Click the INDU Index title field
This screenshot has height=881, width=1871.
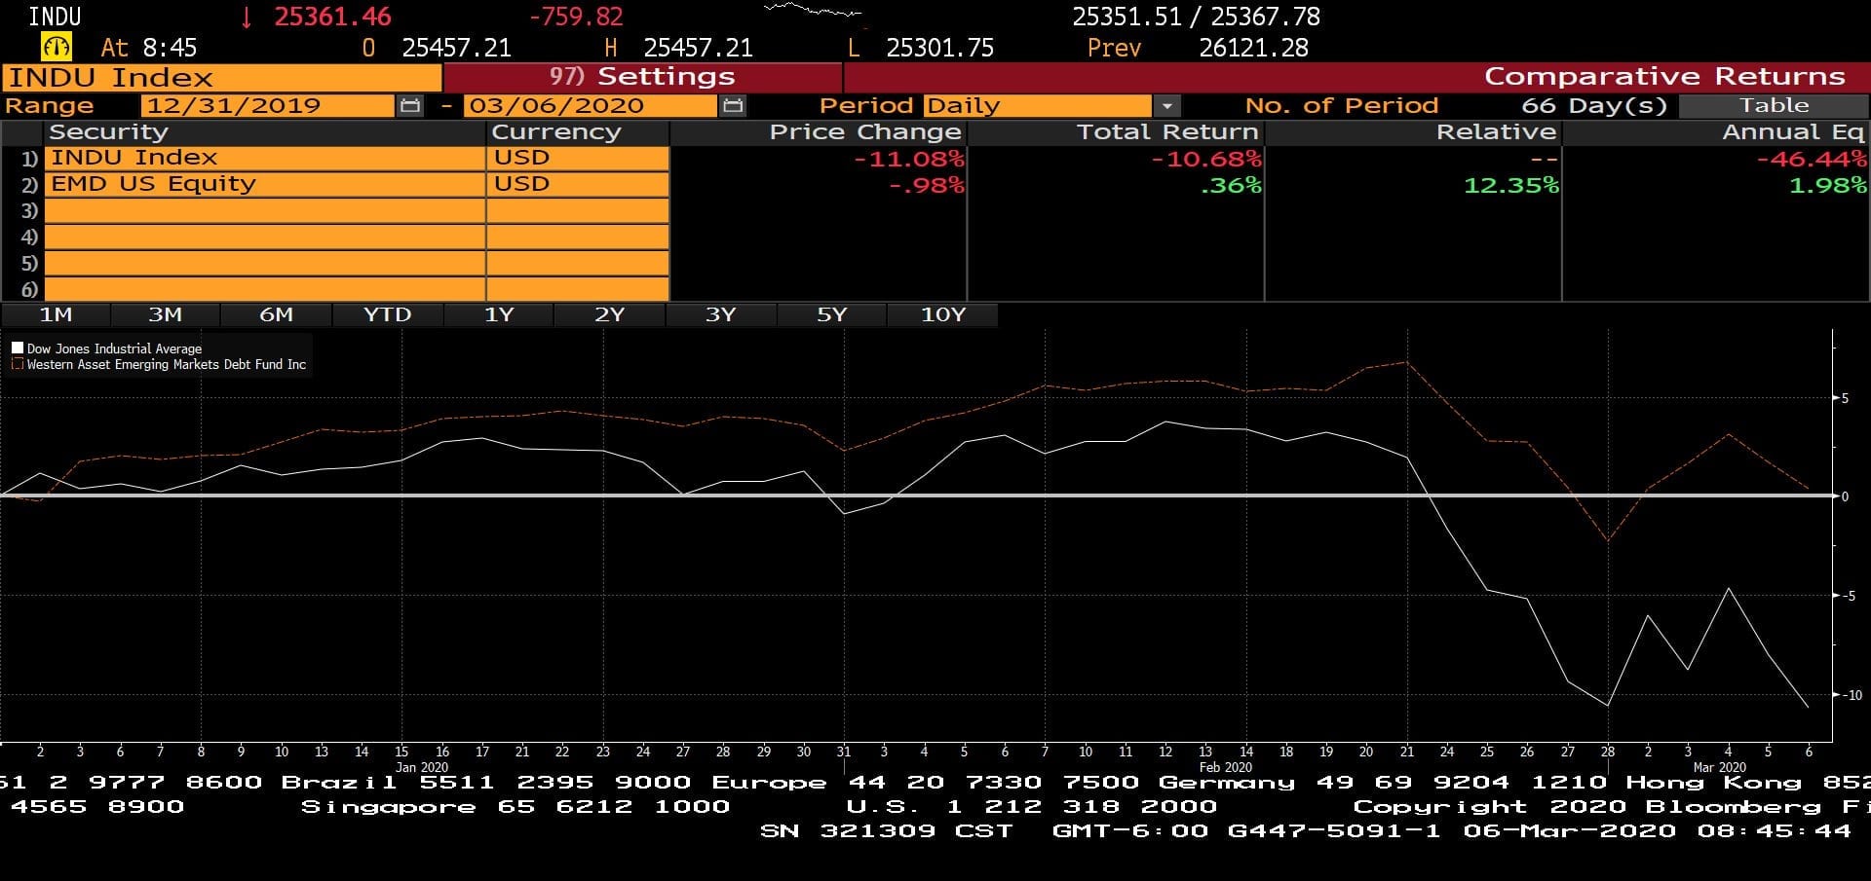point(221,78)
